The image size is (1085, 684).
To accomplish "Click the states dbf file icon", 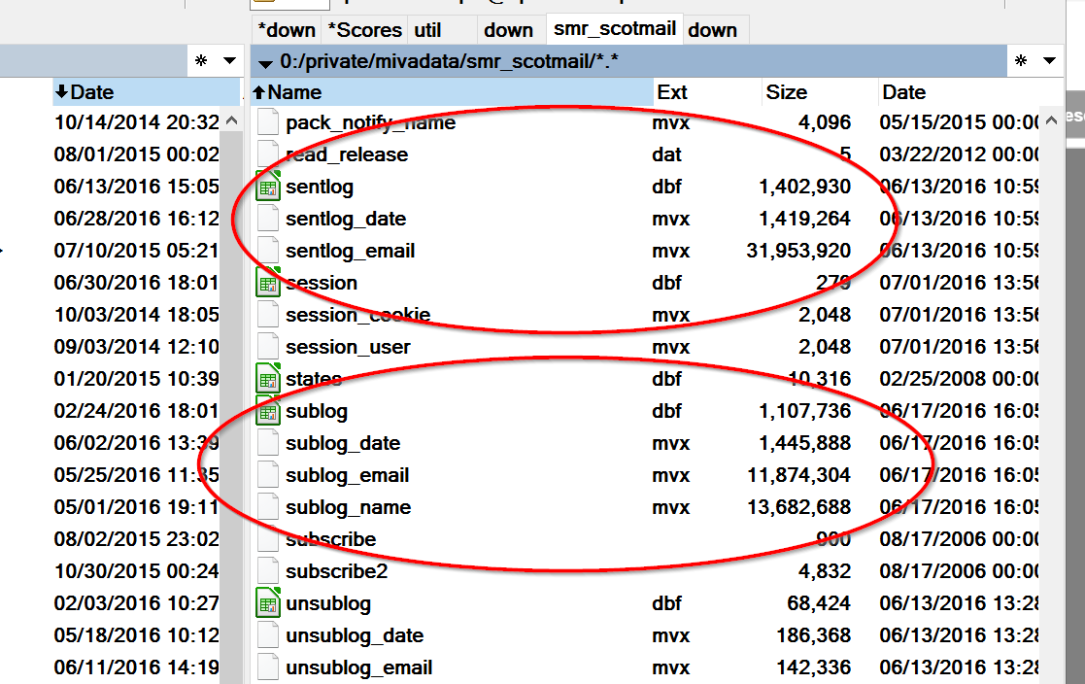I will [x=267, y=379].
